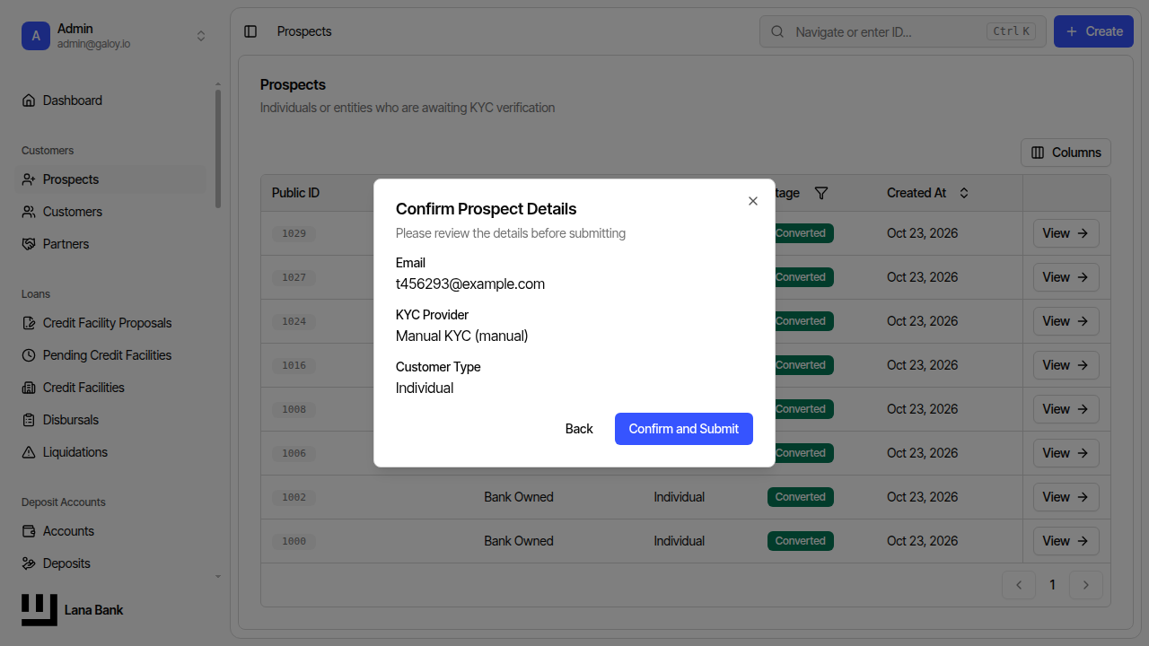
Task: Click the Credit Facilities bank icon
Action: 29,388
